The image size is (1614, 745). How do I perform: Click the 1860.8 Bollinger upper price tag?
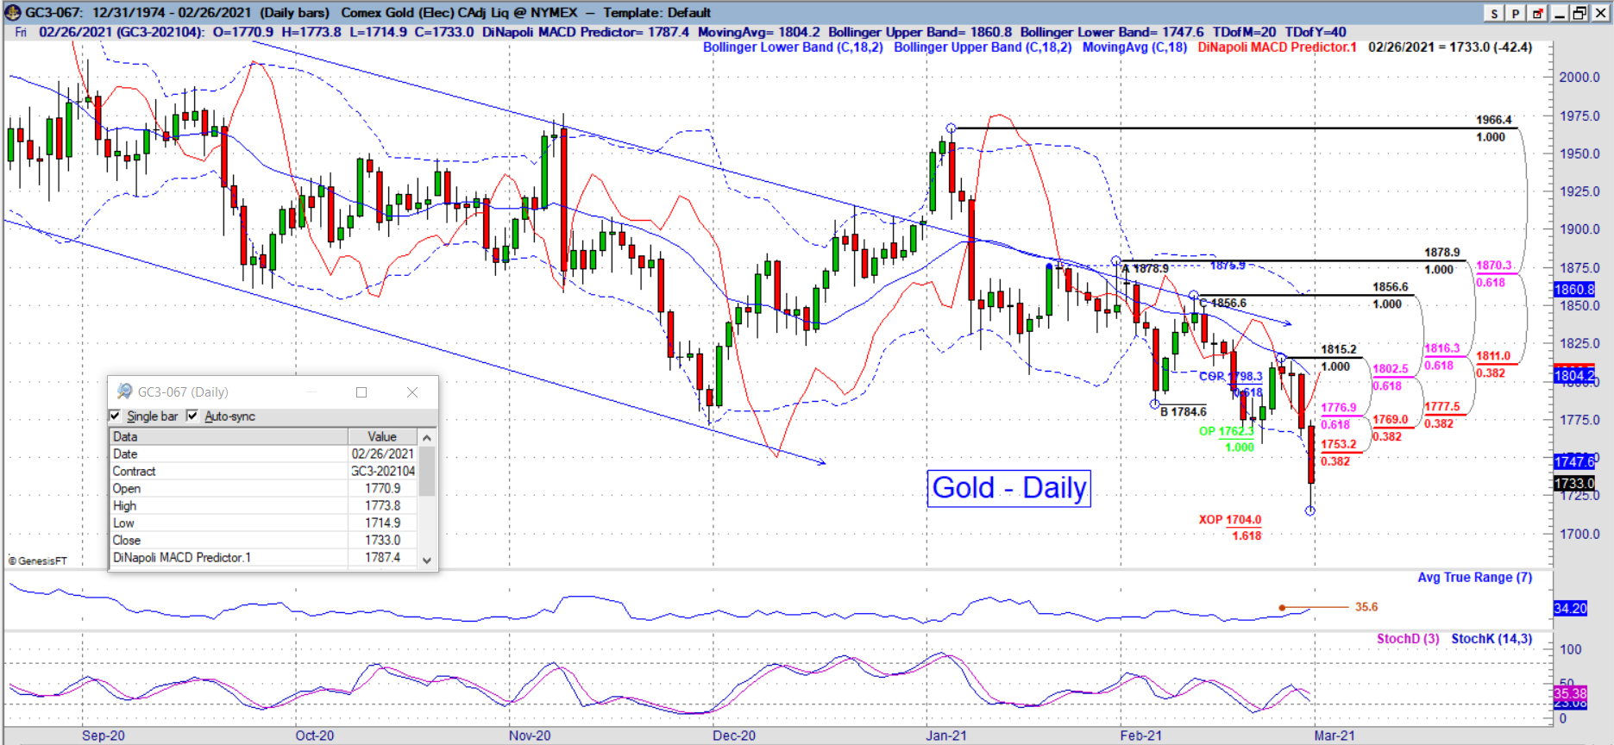tap(1574, 290)
